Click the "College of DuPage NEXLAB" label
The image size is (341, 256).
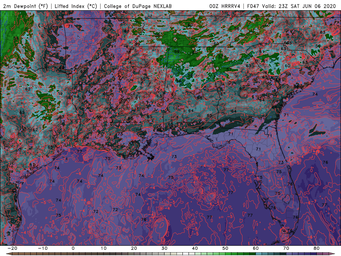[138, 6]
